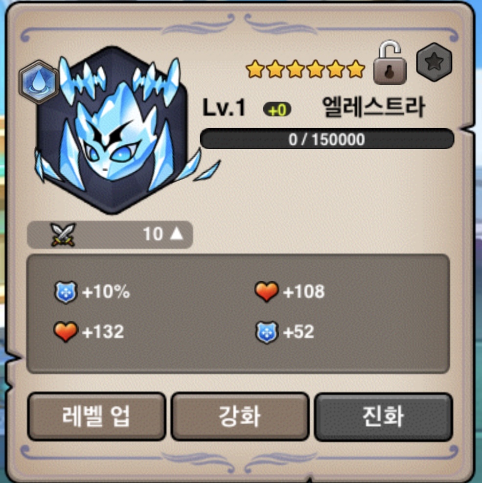Tap the dark 진화 button
This screenshot has width=482, height=483.
coord(384,417)
